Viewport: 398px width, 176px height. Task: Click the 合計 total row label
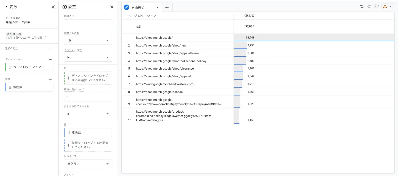tap(139, 26)
